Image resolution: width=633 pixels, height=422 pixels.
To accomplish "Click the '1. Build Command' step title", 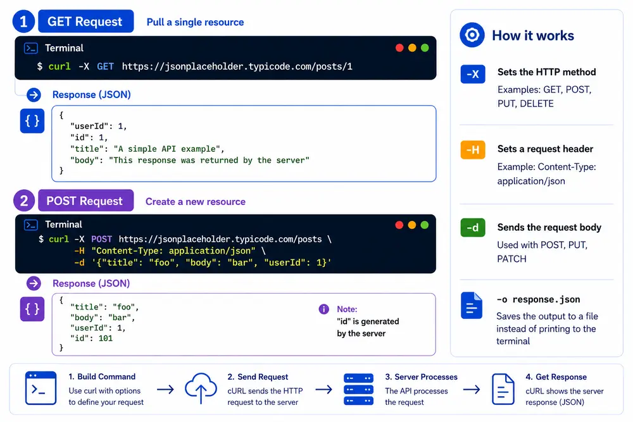I will (x=102, y=377).
